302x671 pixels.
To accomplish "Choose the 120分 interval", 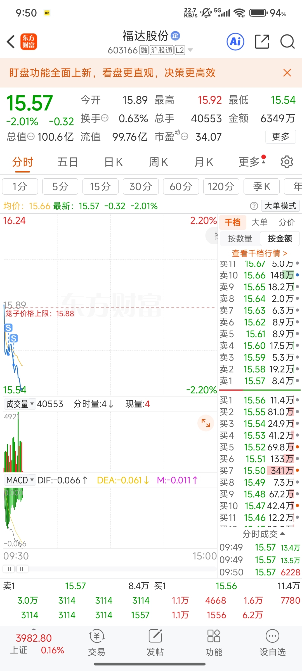I will pyautogui.click(x=221, y=186).
